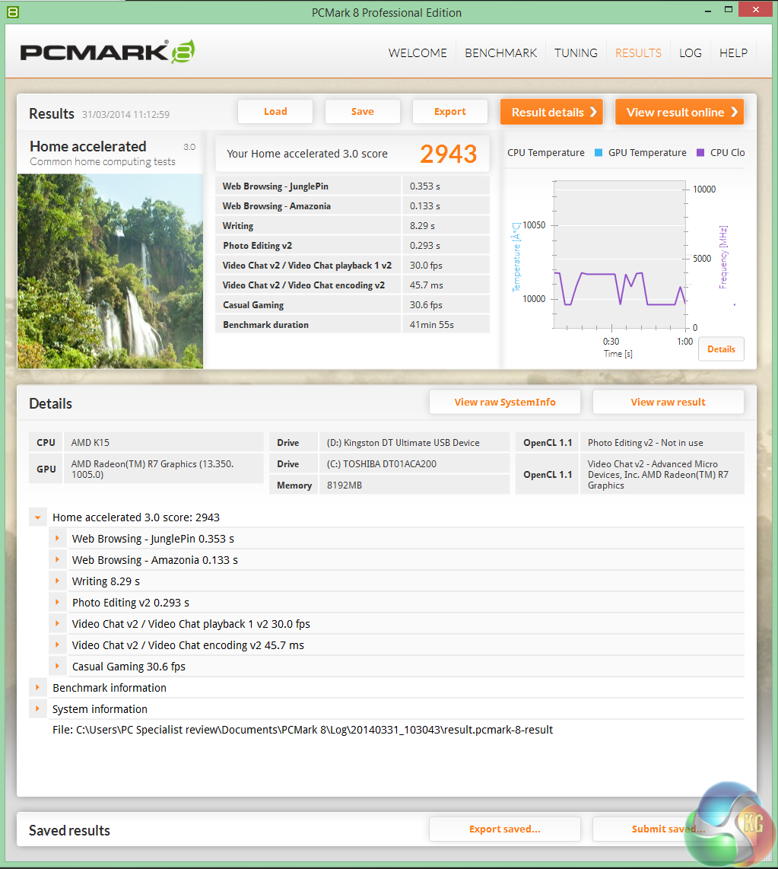The width and height of the screenshot is (778, 869).
Task: Select the Results tab
Action: 638,53
